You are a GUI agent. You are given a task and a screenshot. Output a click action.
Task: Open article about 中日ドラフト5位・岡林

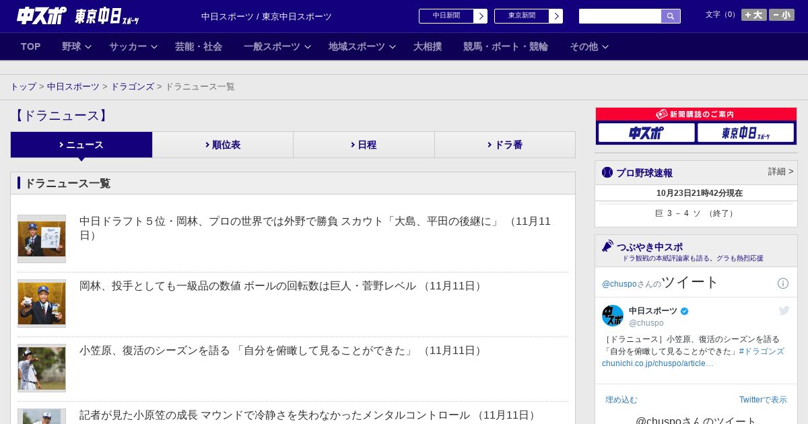click(315, 228)
